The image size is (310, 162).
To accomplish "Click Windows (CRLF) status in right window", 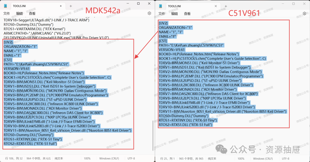I will 263,159.
